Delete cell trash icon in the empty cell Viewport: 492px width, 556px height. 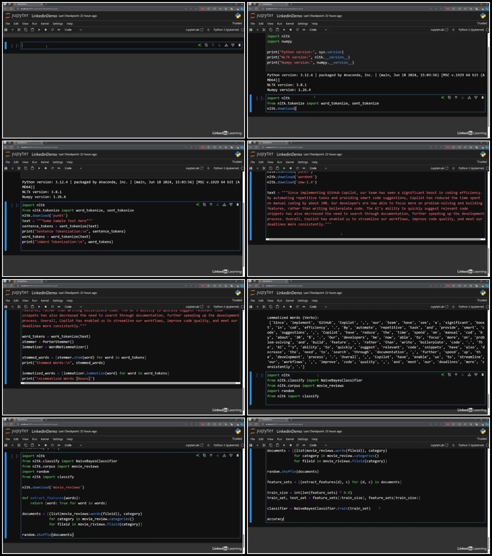239,45
